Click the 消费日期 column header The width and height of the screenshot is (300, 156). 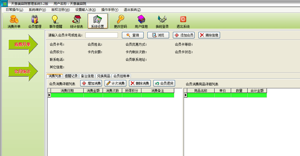point(67,91)
